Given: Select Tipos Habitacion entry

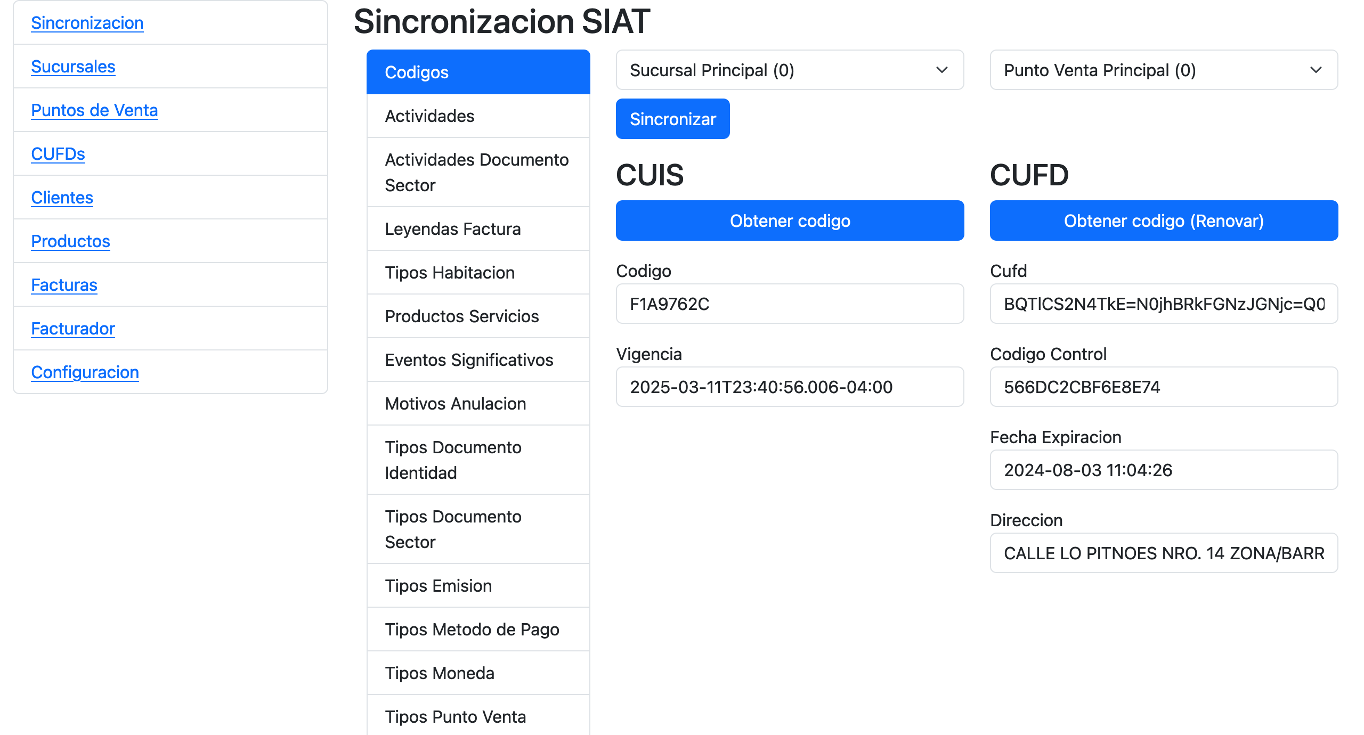Looking at the screenshot, I should (x=478, y=273).
